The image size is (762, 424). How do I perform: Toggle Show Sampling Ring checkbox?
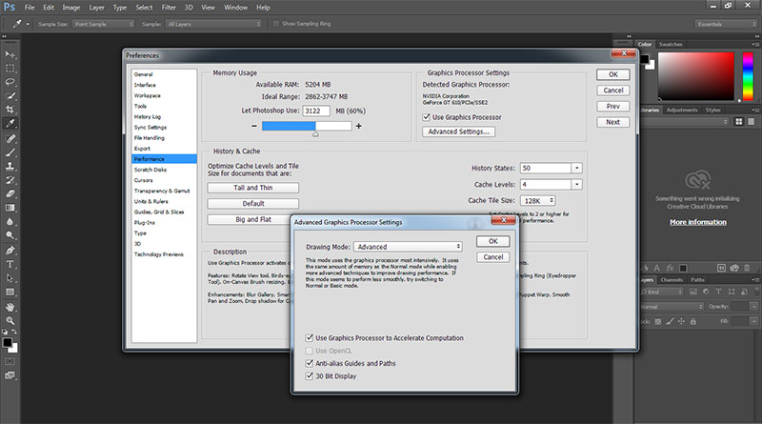[276, 23]
